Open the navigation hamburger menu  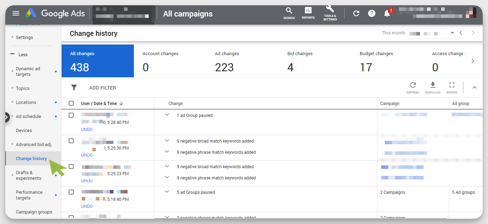point(16,13)
